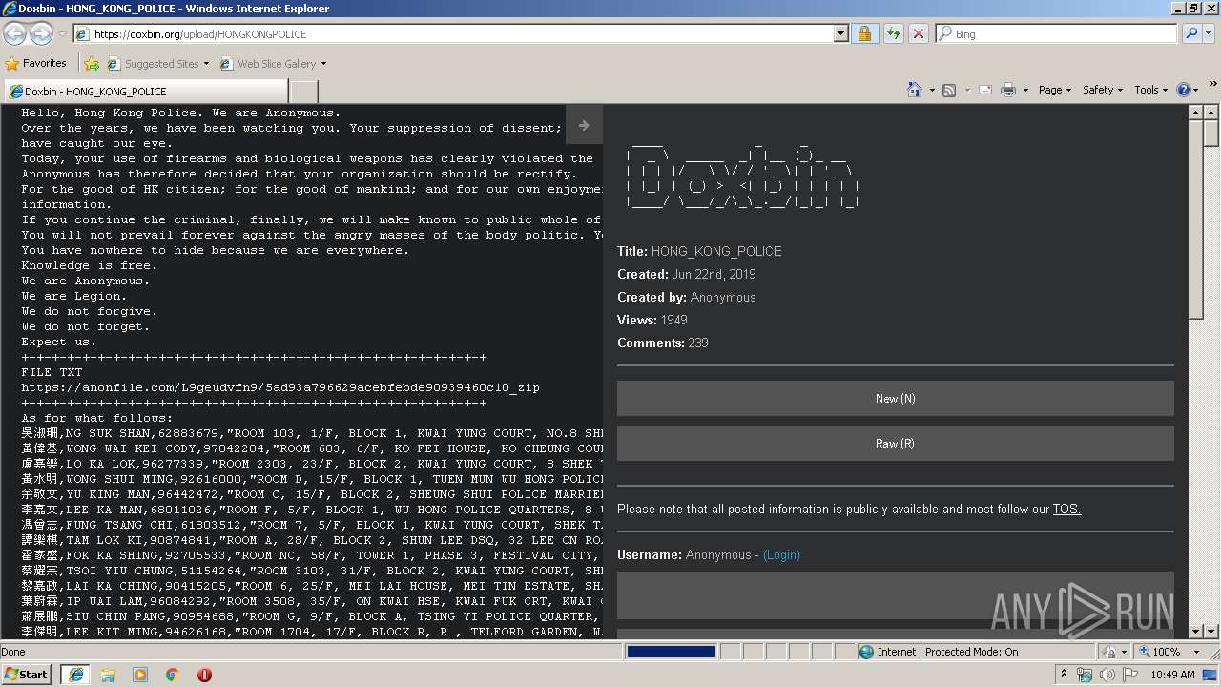Show more command bar items chevron
1221x687 pixels.
[1213, 84]
